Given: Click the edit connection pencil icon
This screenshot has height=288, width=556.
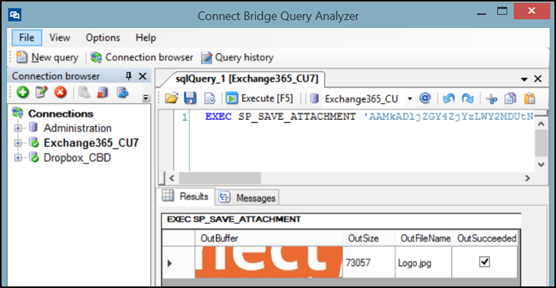Looking at the screenshot, I should coord(41,93).
